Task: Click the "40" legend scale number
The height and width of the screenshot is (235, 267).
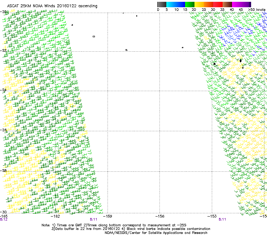Action: [x=232, y=10]
